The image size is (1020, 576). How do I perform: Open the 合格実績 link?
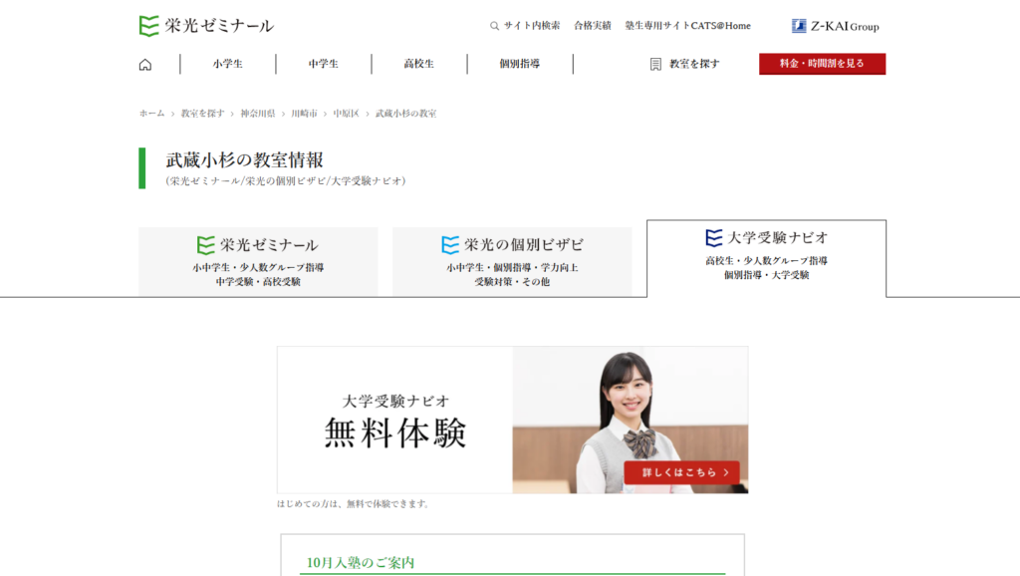[593, 26]
